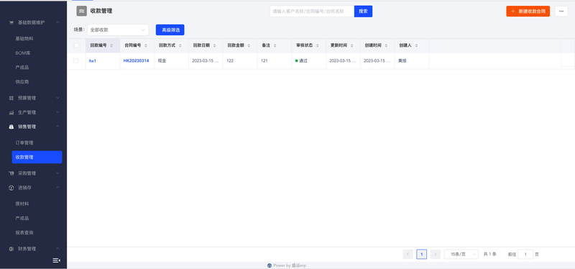Sort by 更新时间 column arrows

tap(351, 45)
